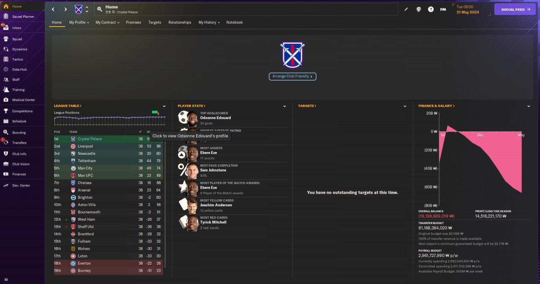The image size is (540, 284).
Task: Click the Crystal Palace badge in top bar
Action: point(78,9)
